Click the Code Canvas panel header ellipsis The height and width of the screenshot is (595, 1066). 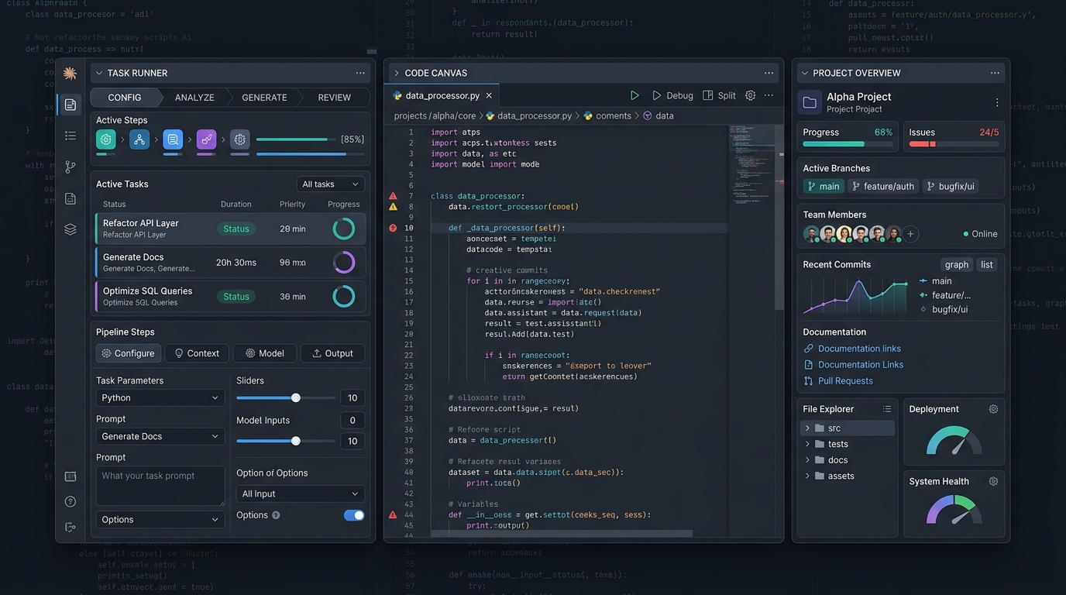click(x=769, y=73)
